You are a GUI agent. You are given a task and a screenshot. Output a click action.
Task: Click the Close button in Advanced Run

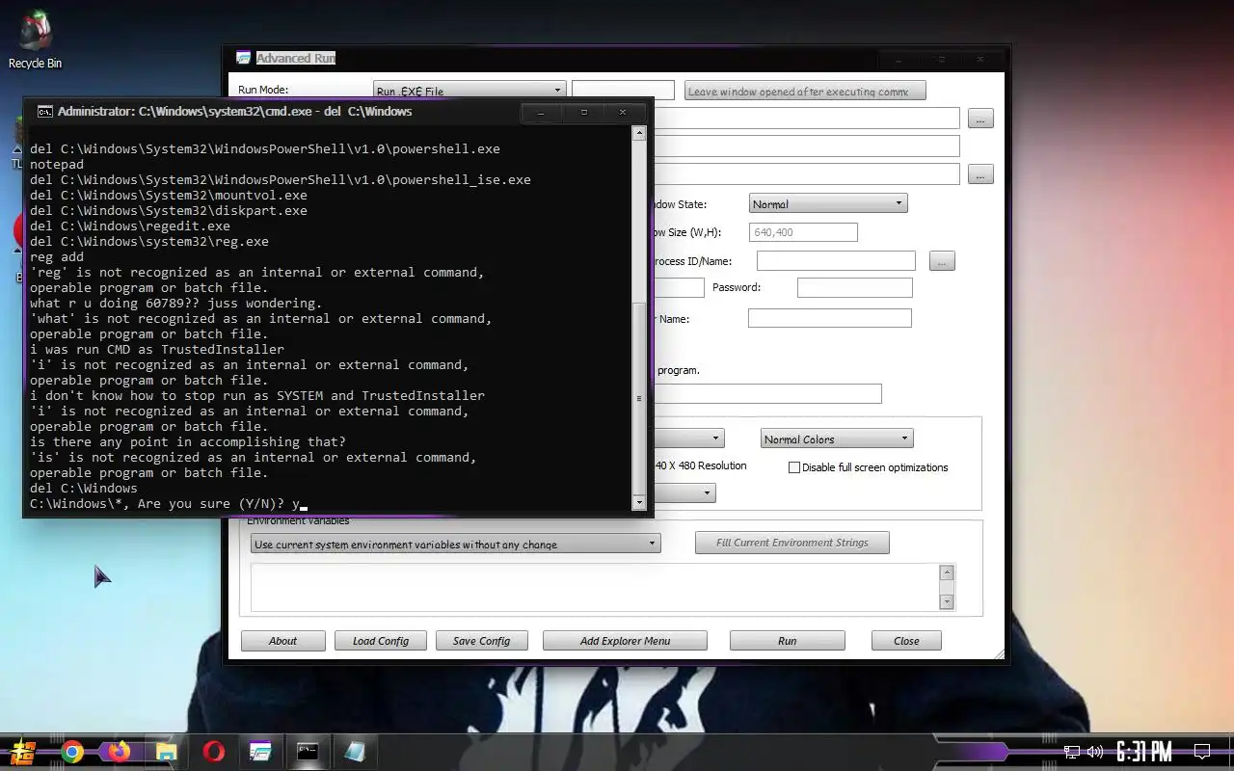(x=906, y=641)
